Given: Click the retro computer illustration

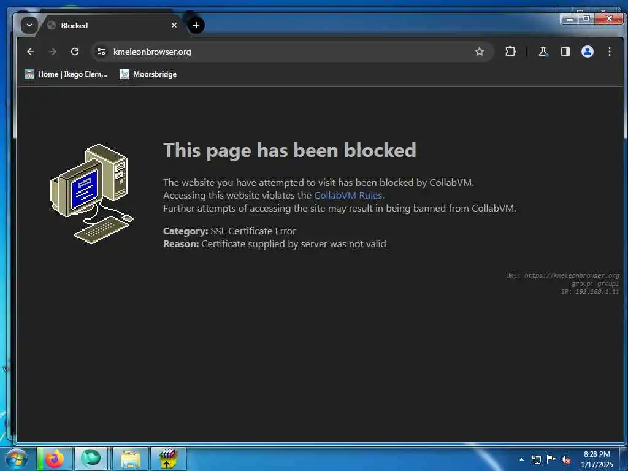Looking at the screenshot, I should (92, 193).
